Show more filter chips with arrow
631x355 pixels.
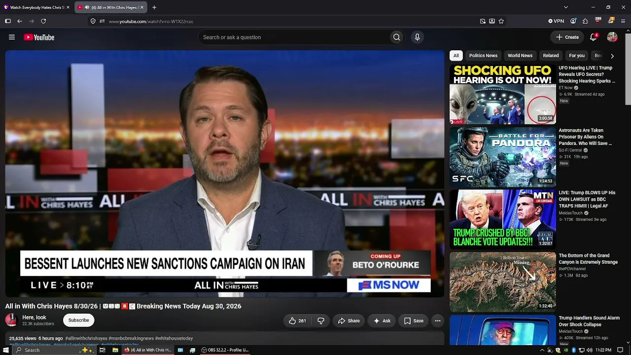pos(612,56)
